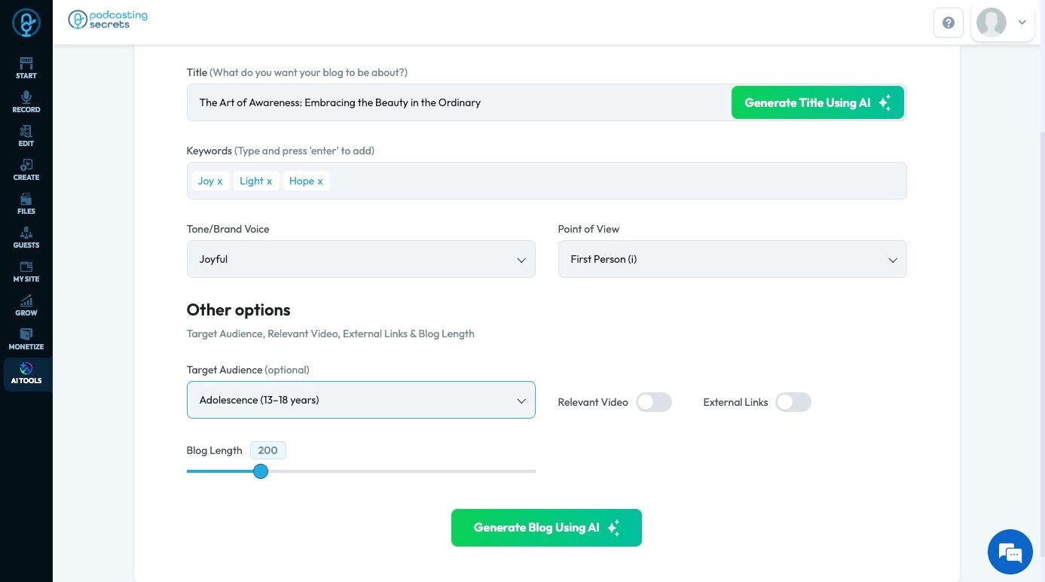Click Generate Blog Using AI button
Viewport: 1045px width, 582px height.
[x=546, y=528]
